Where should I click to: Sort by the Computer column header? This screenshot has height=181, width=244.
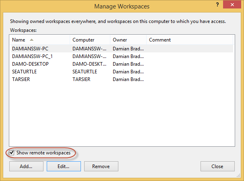[90, 40]
